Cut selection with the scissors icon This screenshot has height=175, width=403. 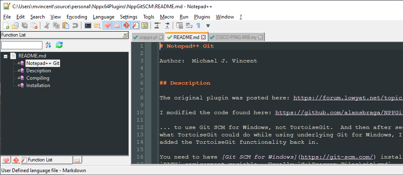click(47, 25)
